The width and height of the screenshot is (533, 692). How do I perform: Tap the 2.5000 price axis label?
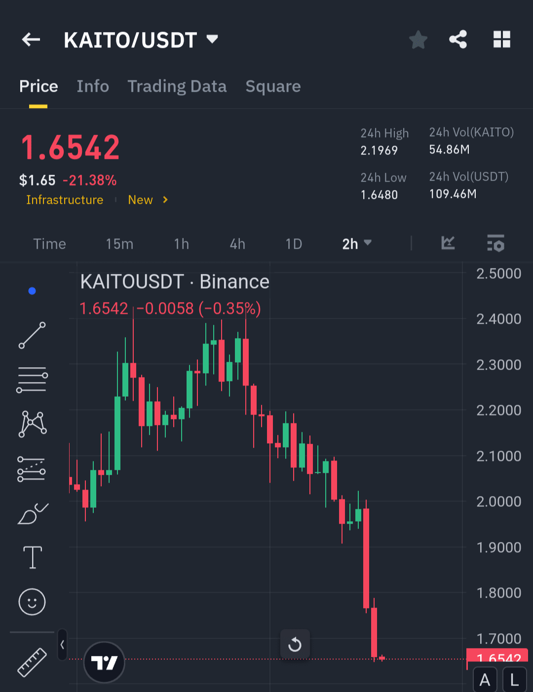tap(498, 273)
